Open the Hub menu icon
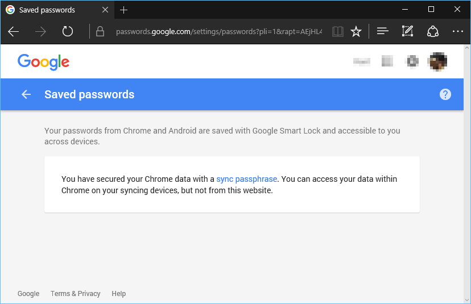Viewport: 471px width, 304px height. 383,31
